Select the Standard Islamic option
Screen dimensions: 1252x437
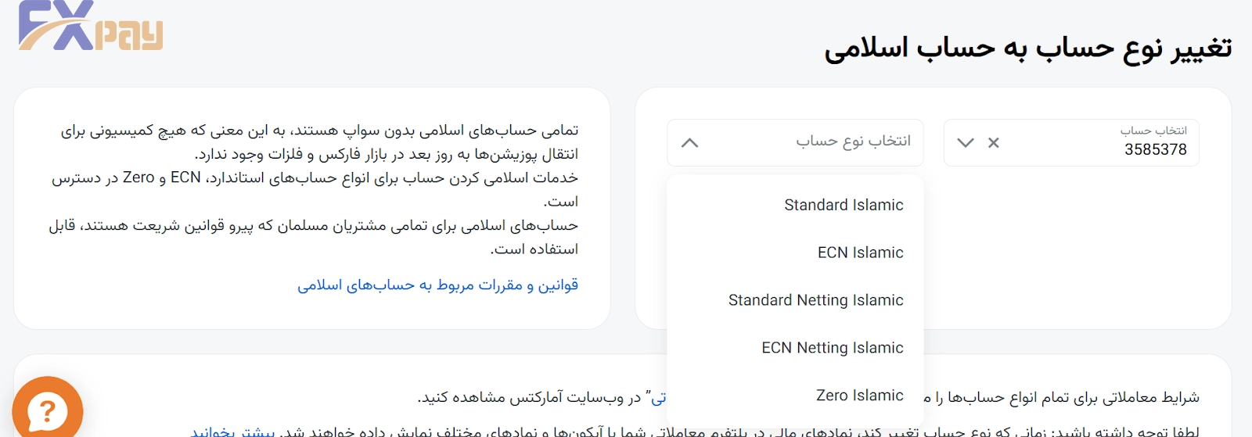(x=844, y=205)
